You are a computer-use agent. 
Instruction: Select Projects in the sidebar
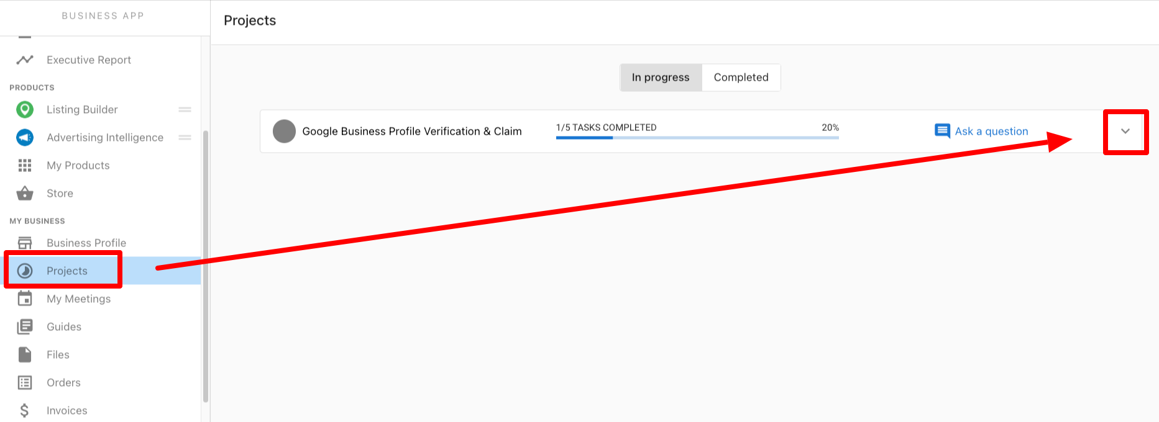pyautogui.click(x=66, y=271)
